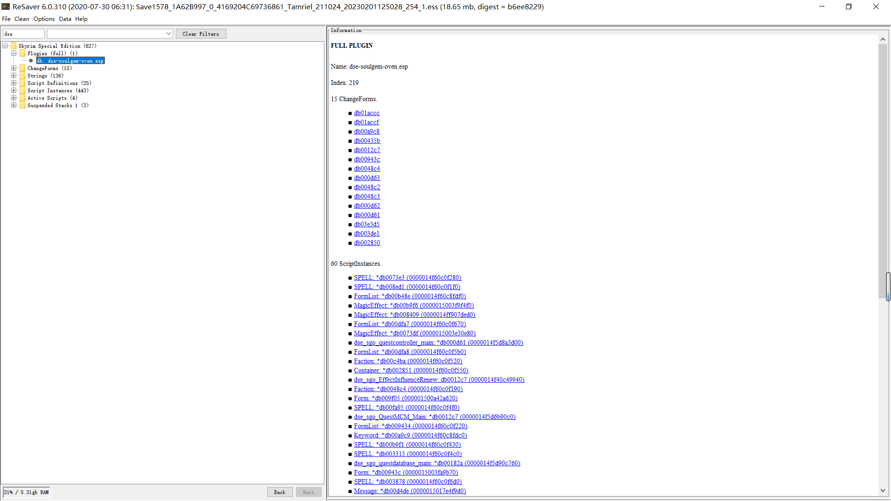Image resolution: width=891 pixels, height=501 pixels.
Task: Click the Strings folder icon
Action: click(23, 76)
